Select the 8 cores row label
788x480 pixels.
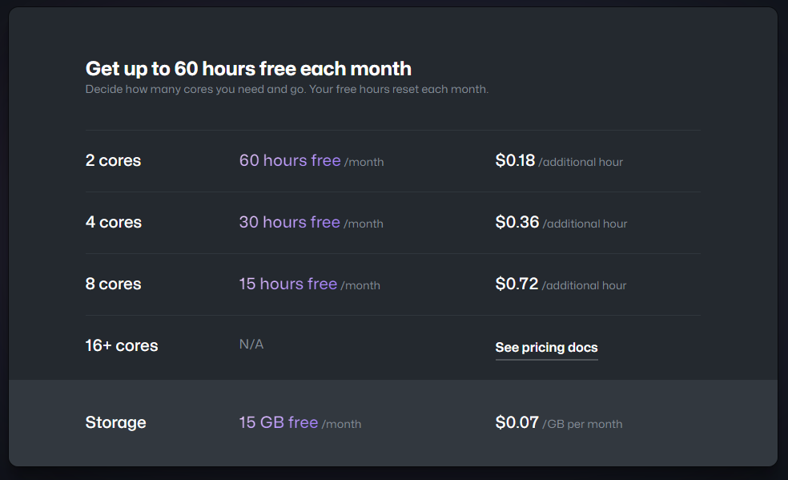pos(113,284)
